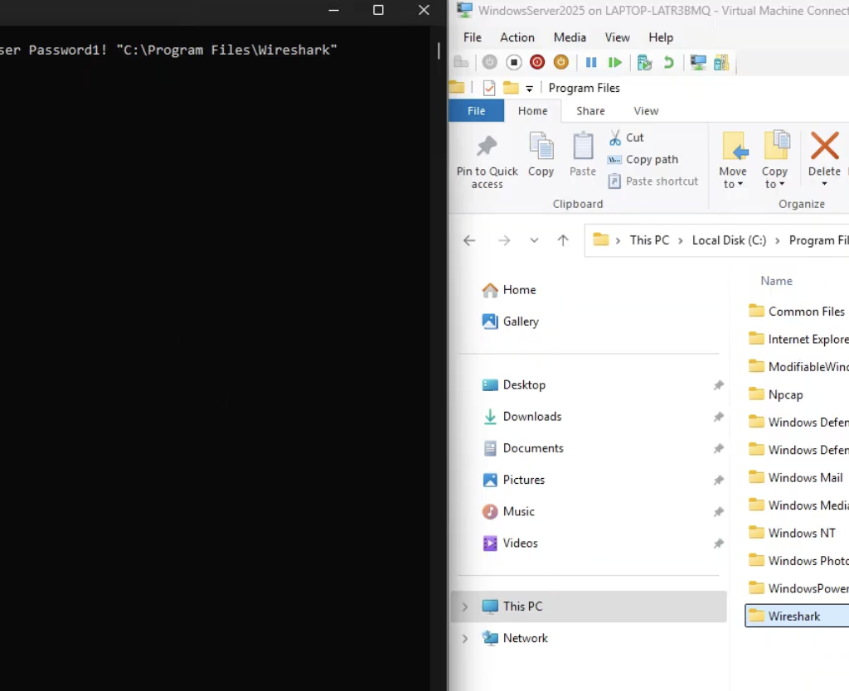Viewport: 849px width, 691px height.
Task: Expand the This PC tree node
Action: pos(464,606)
